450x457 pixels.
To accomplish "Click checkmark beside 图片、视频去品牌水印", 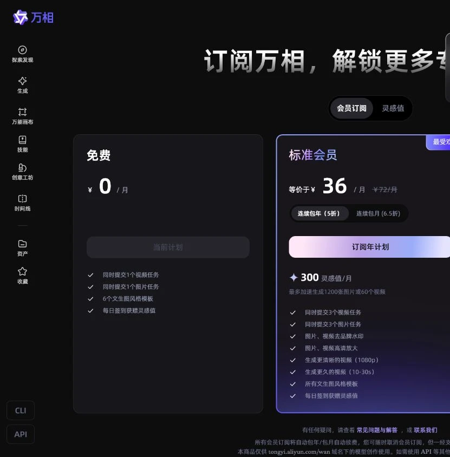I will click(293, 336).
